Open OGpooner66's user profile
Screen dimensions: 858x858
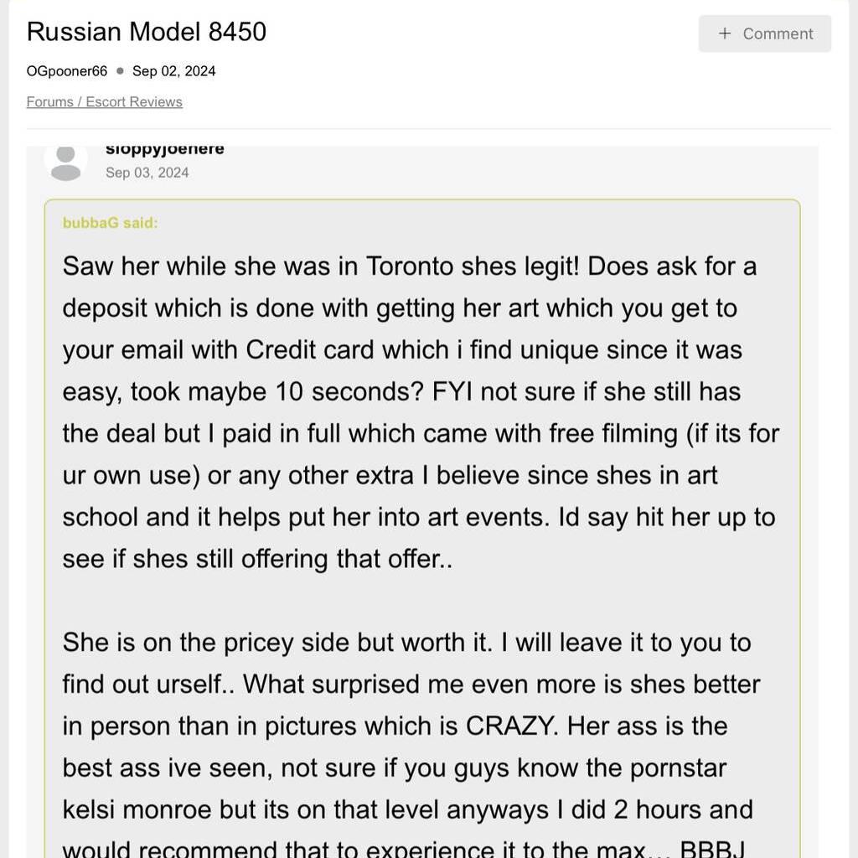(x=67, y=71)
